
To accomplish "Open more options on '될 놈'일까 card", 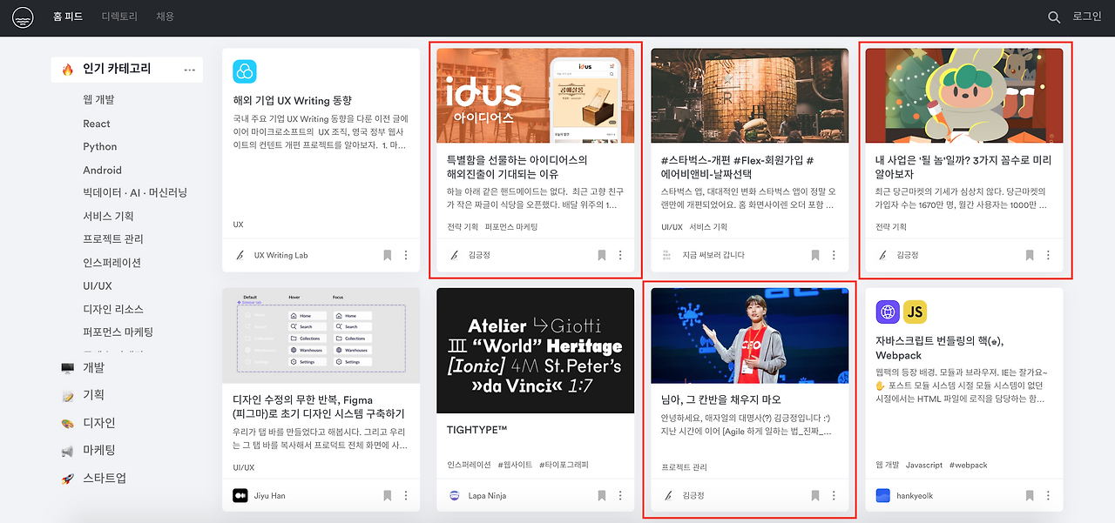I will click(1048, 255).
